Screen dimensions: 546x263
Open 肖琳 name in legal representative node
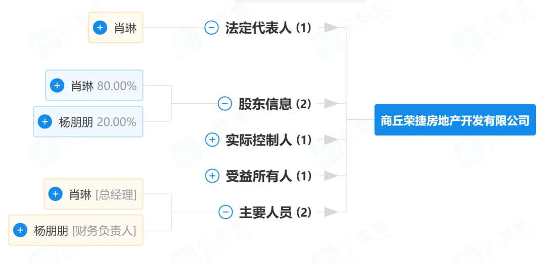(x=125, y=28)
